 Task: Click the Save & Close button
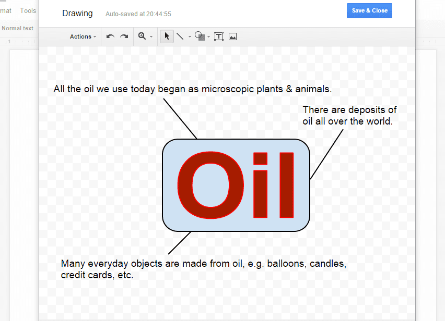coord(369,10)
